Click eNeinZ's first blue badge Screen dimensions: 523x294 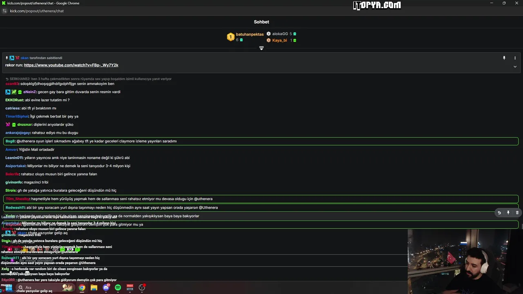point(8,92)
